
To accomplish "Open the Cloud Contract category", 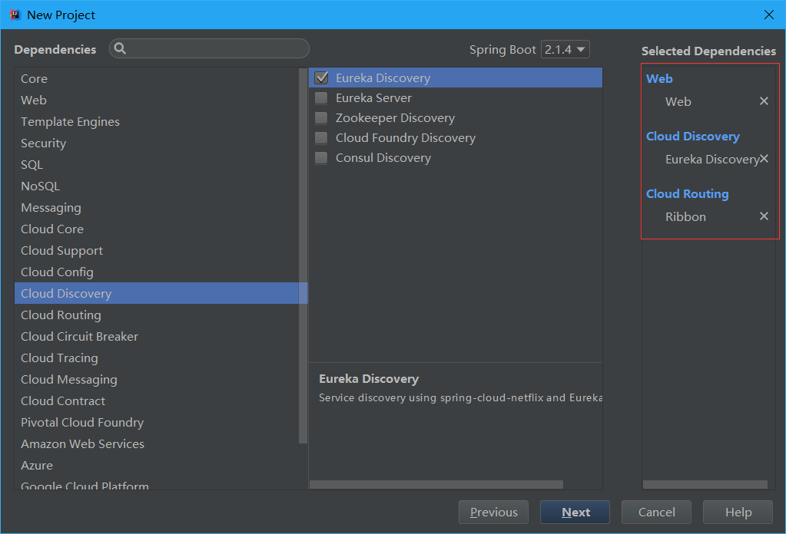I will pyautogui.click(x=157, y=400).
